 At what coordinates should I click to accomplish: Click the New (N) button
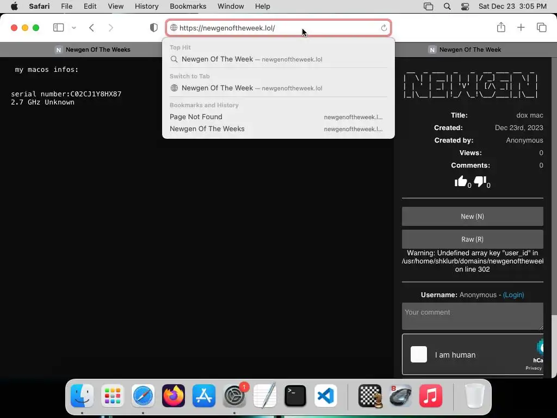pyautogui.click(x=473, y=216)
